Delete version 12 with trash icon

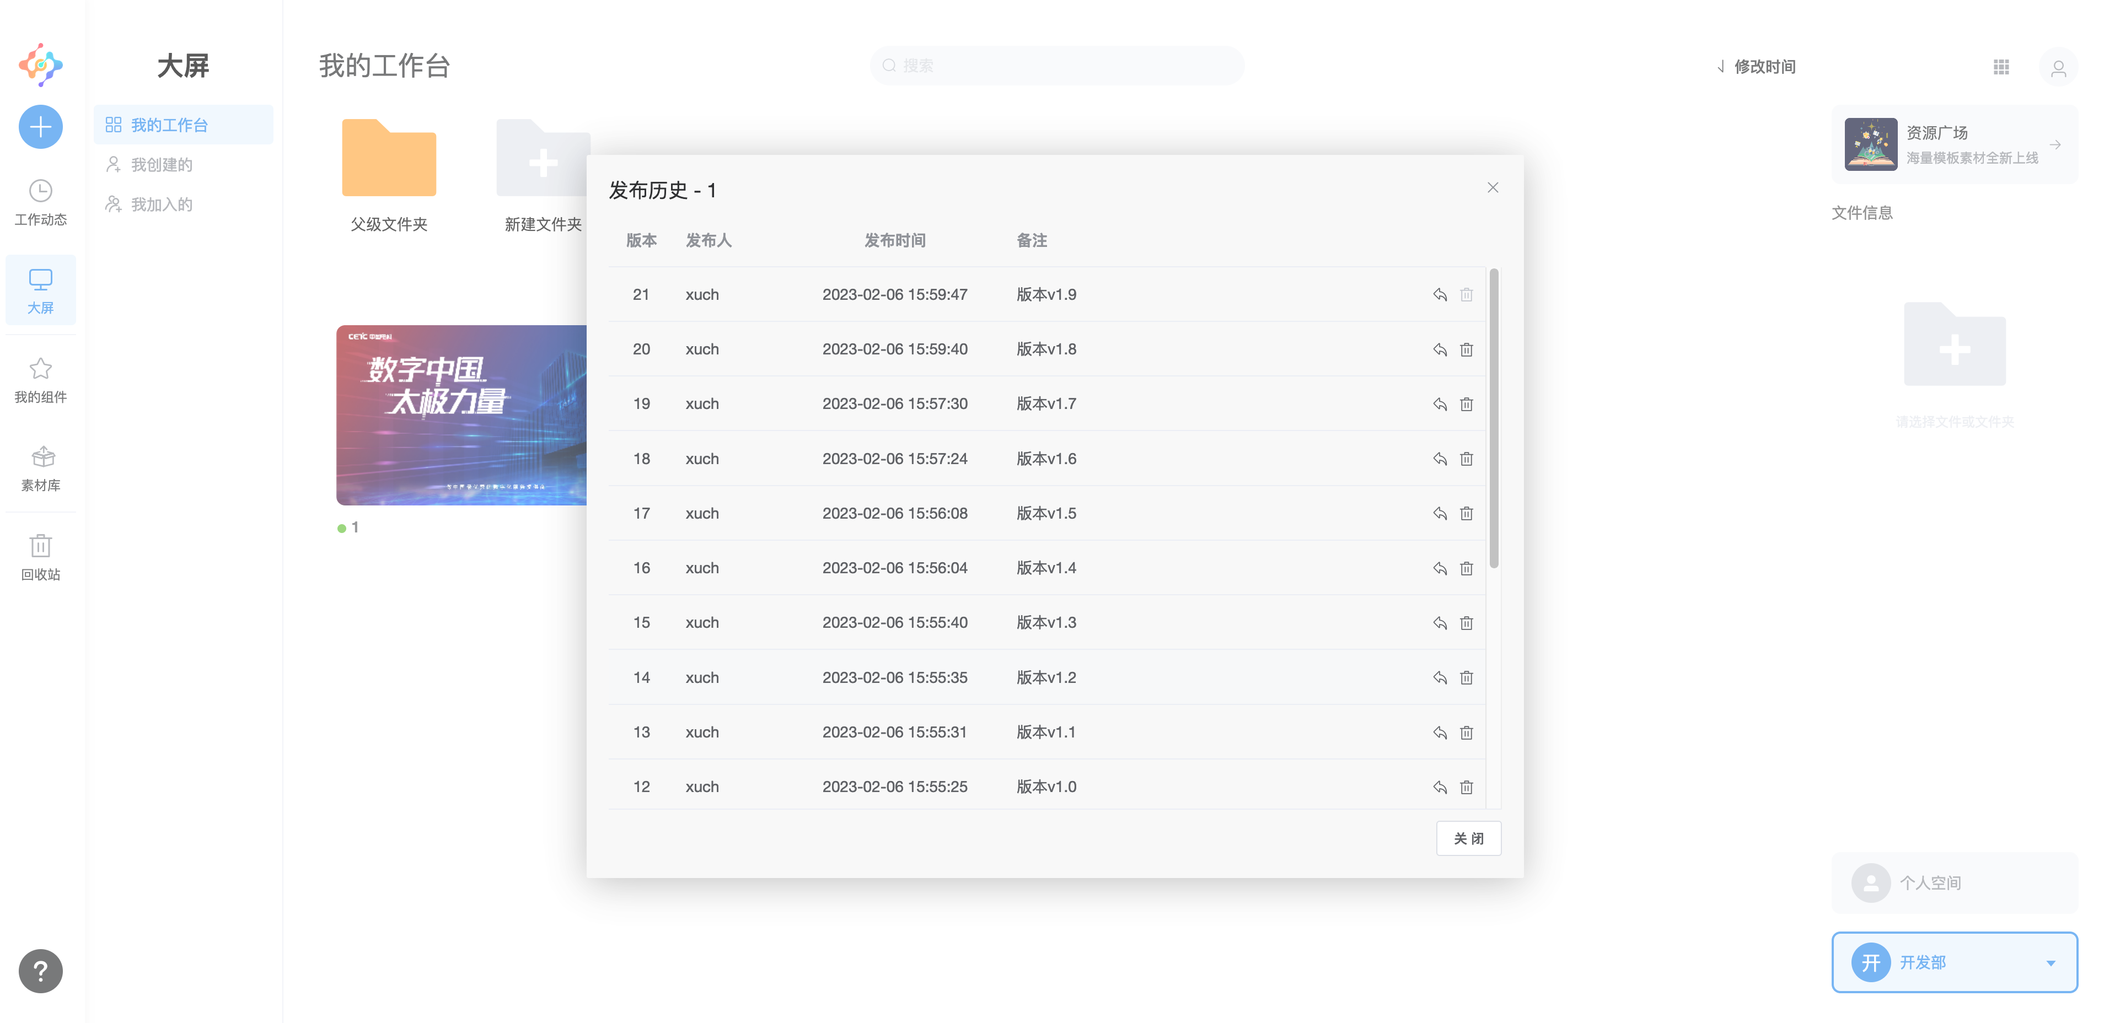coord(1467,787)
